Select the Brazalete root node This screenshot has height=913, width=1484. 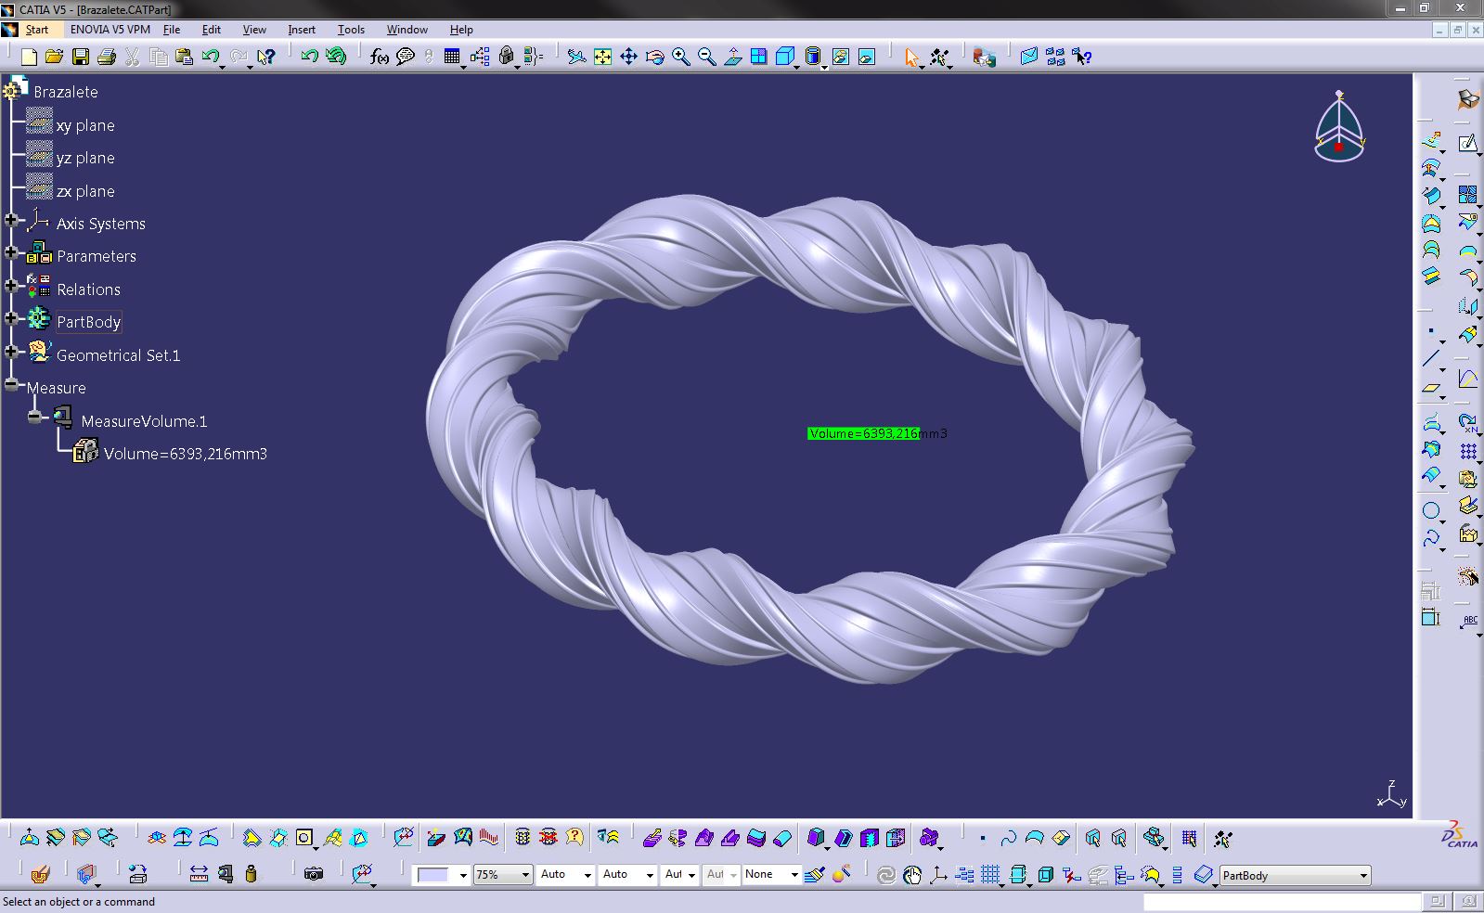click(65, 92)
